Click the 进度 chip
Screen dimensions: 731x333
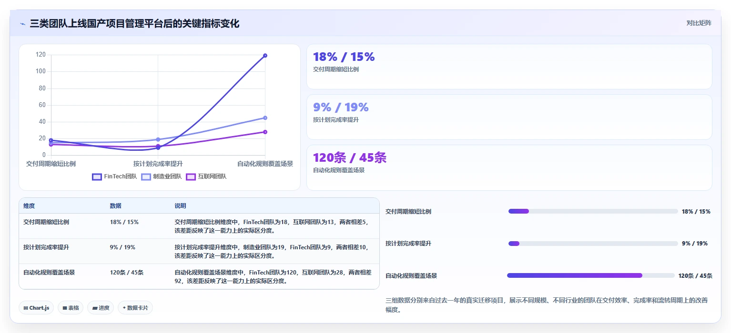tap(101, 308)
